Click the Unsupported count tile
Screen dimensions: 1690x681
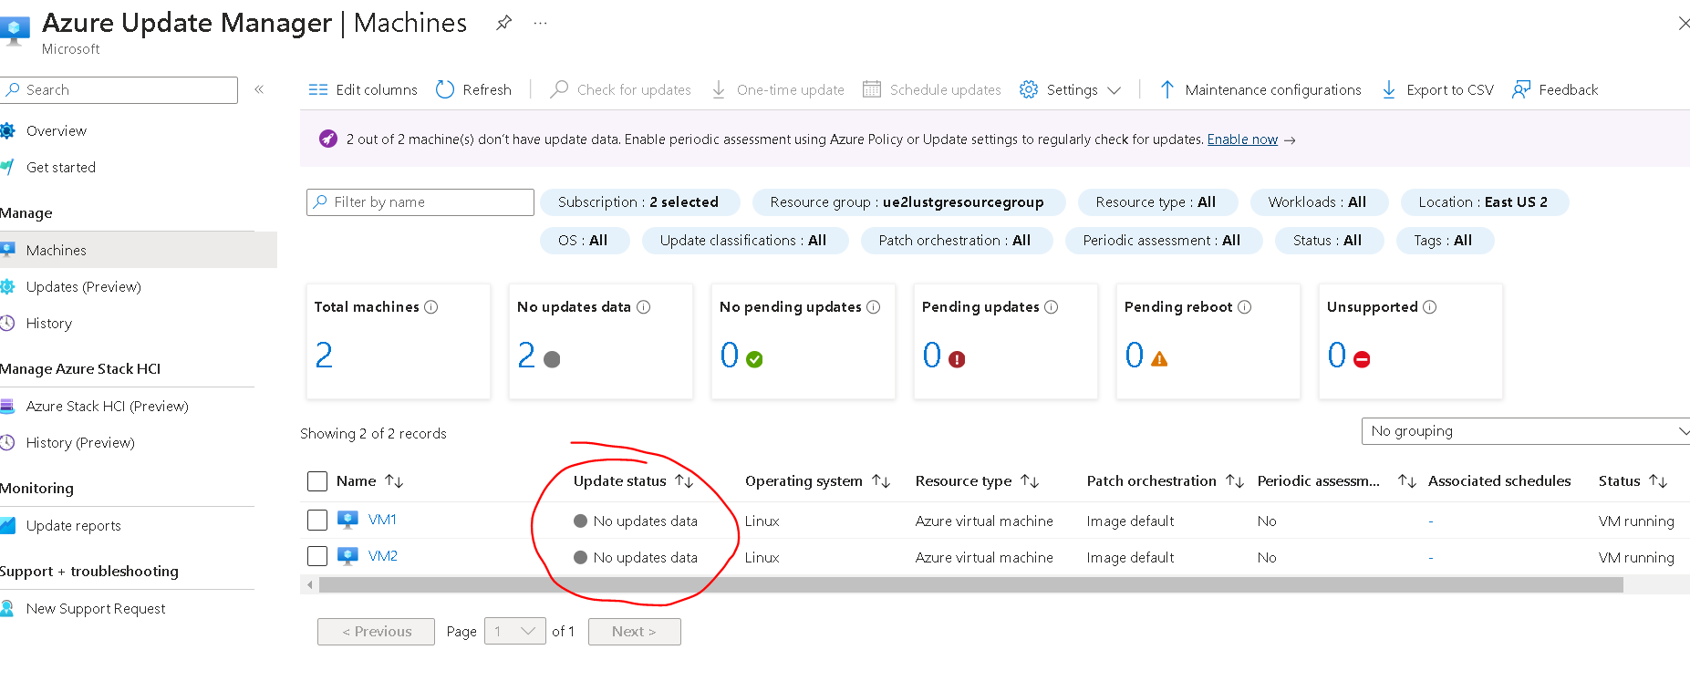pyautogui.click(x=1410, y=341)
